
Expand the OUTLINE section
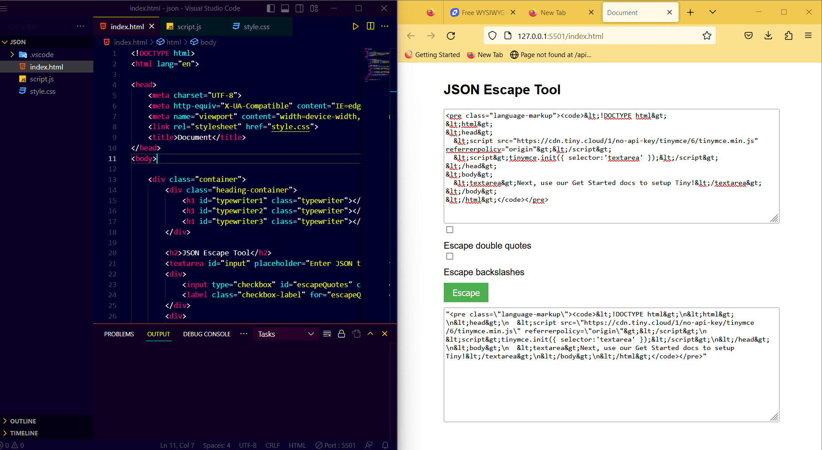pyautogui.click(x=46, y=421)
